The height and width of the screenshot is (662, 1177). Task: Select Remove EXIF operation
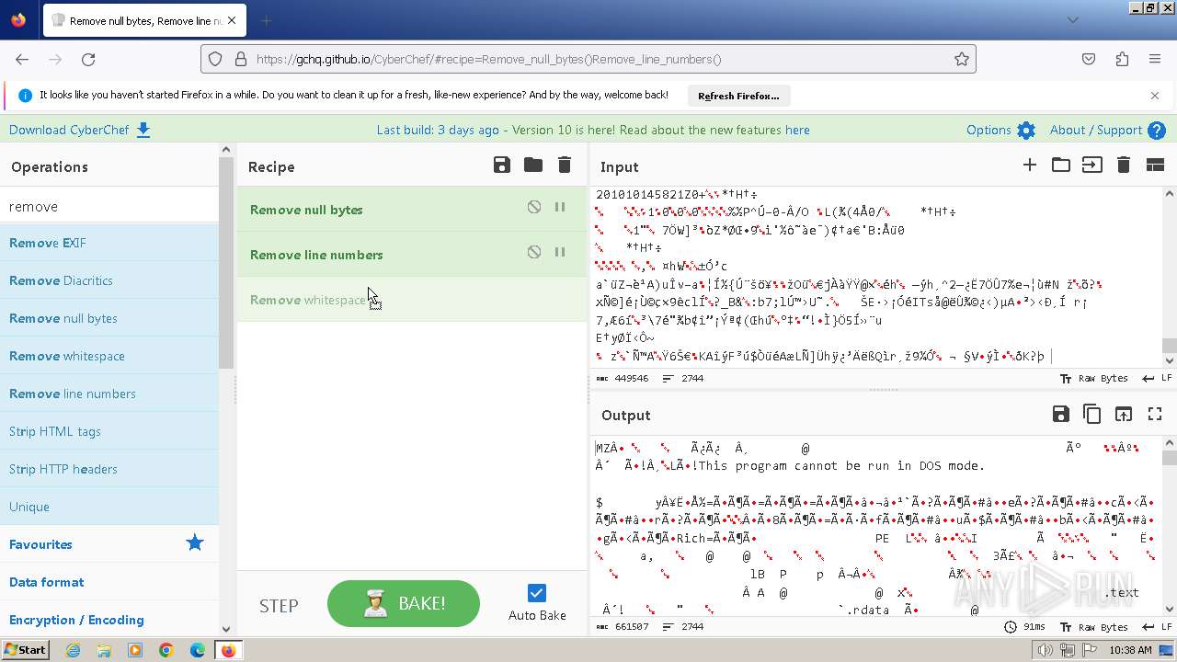(x=109, y=243)
